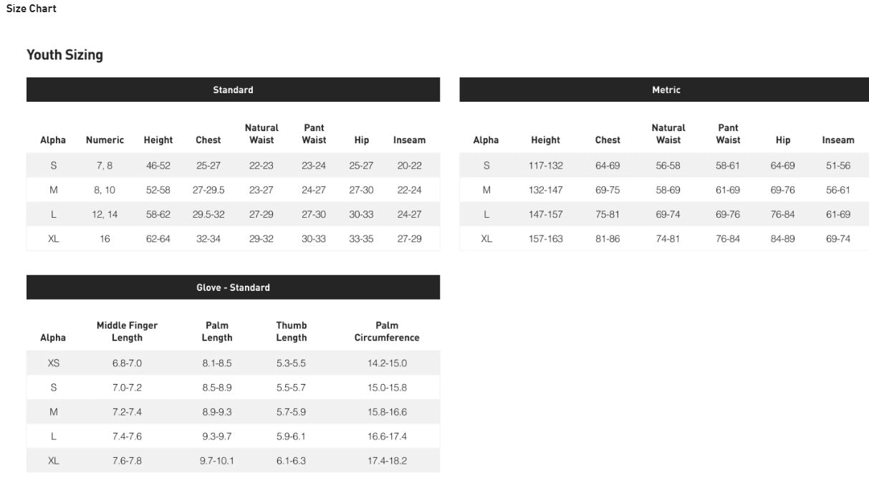Click the Size Chart title text

[32, 9]
